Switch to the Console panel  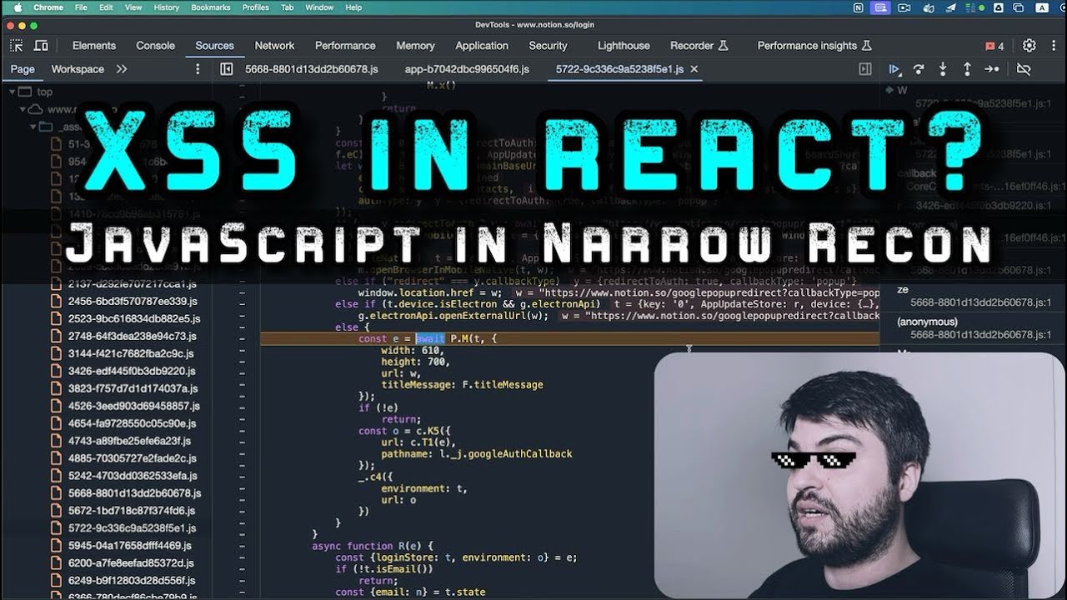(156, 46)
